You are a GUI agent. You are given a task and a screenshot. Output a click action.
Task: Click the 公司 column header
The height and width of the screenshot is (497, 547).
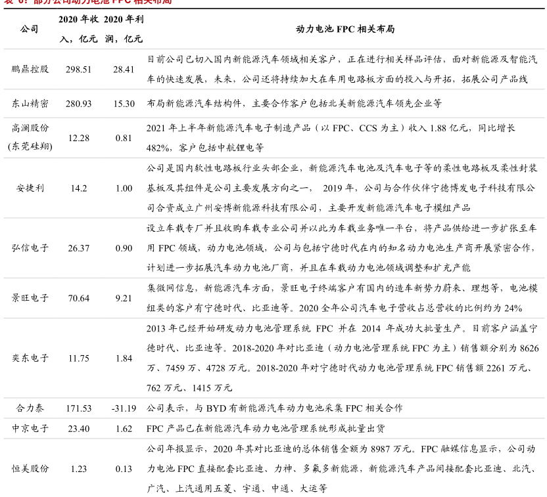[x=30, y=29]
